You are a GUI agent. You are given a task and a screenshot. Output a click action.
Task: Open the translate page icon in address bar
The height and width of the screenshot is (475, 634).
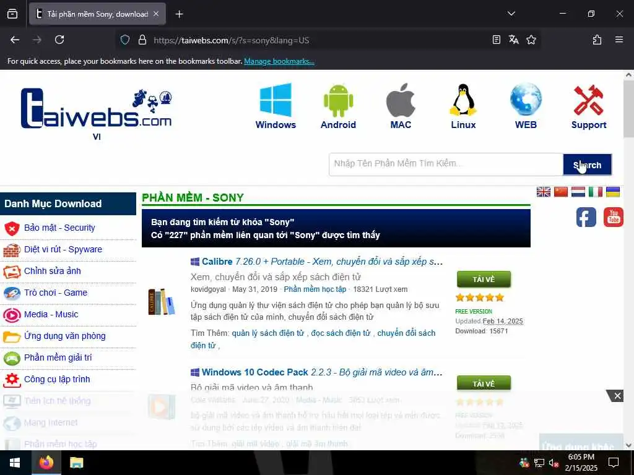513,40
